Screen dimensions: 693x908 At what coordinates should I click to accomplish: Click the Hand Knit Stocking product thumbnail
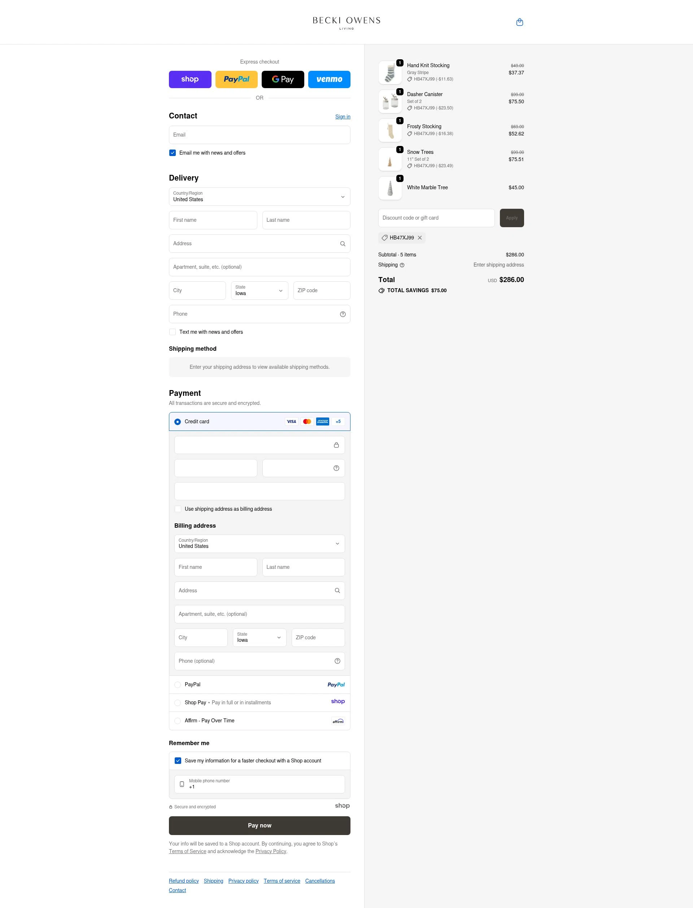[390, 72]
